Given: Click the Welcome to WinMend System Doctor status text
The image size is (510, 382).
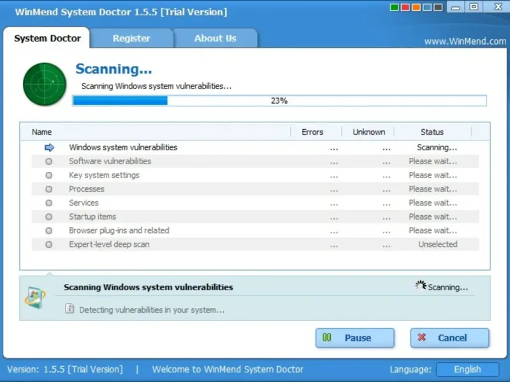Looking at the screenshot, I should [x=228, y=369].
